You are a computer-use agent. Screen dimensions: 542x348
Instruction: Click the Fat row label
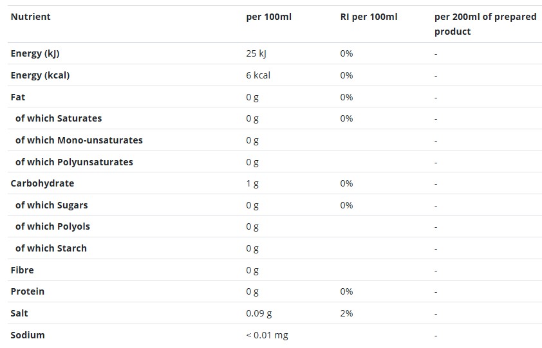pyautogui.click(x=18, y=97)
